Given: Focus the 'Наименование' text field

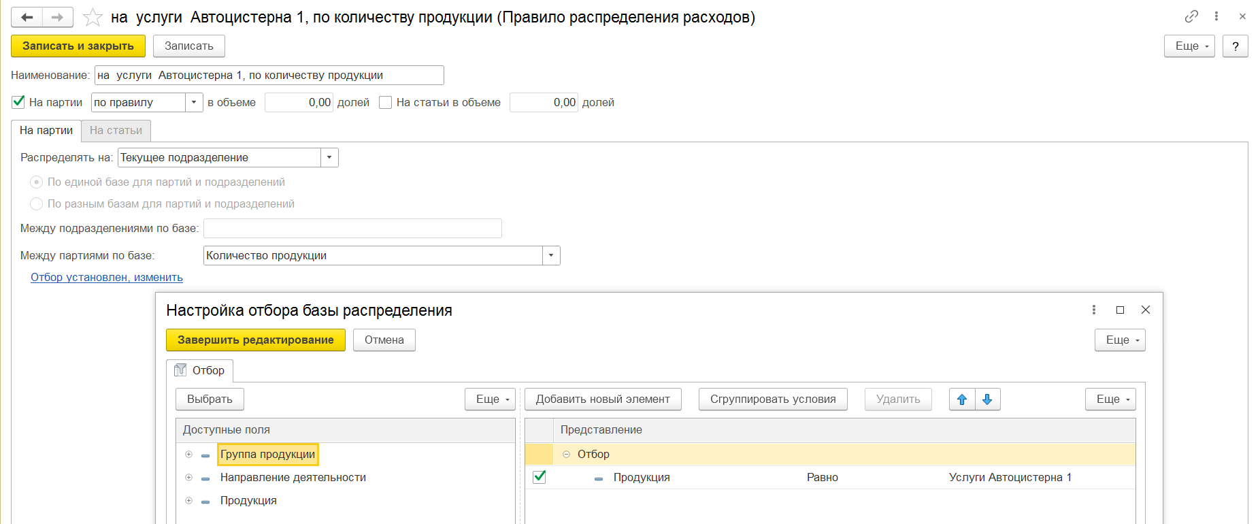Looking at the screenshot, I should point(269,76).
